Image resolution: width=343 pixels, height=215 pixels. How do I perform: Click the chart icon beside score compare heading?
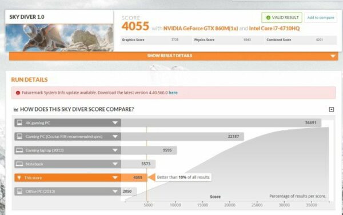click(16, 109)
